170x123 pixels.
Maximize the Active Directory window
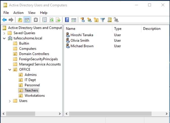click(150, 5)
